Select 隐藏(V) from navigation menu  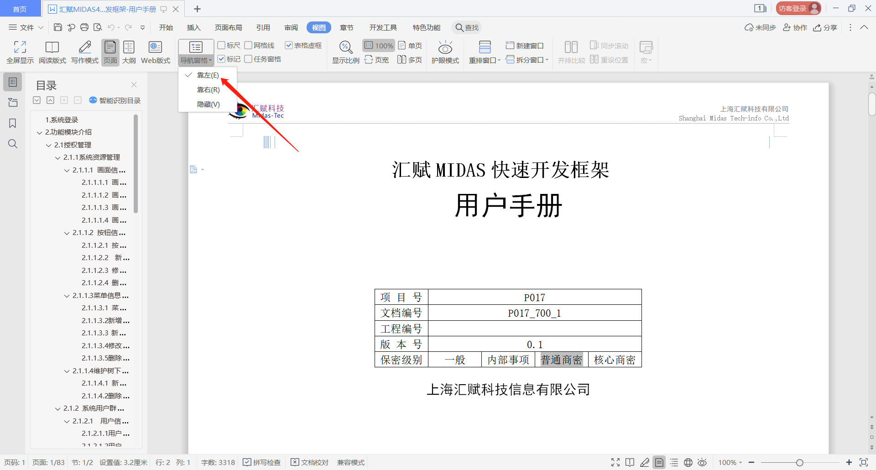coord(208,104)
